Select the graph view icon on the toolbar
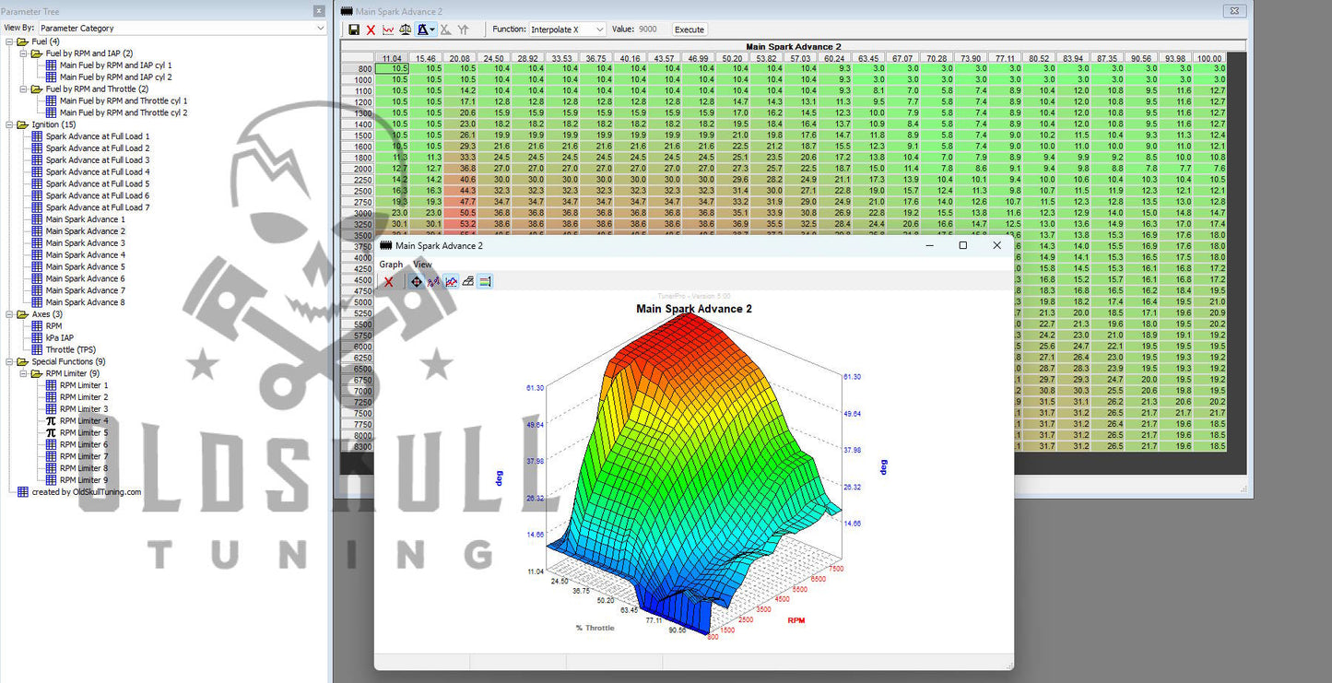1332x683 pixels. (387, 29)
